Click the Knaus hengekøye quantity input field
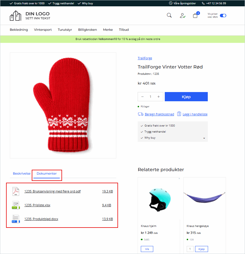Screen dimensions: 245x254 click(190, 249)
